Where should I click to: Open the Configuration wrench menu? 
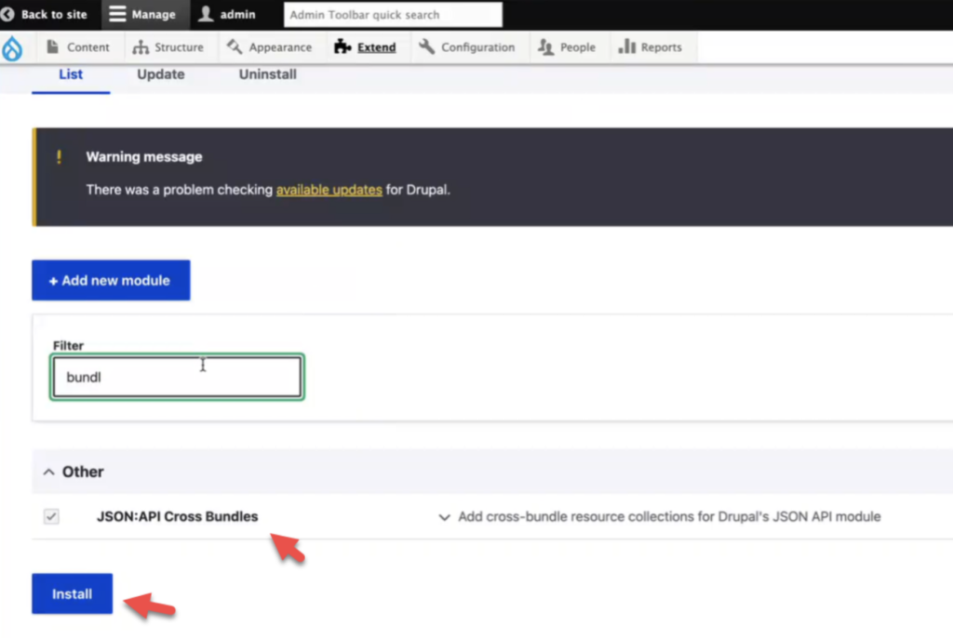(427, 47)
